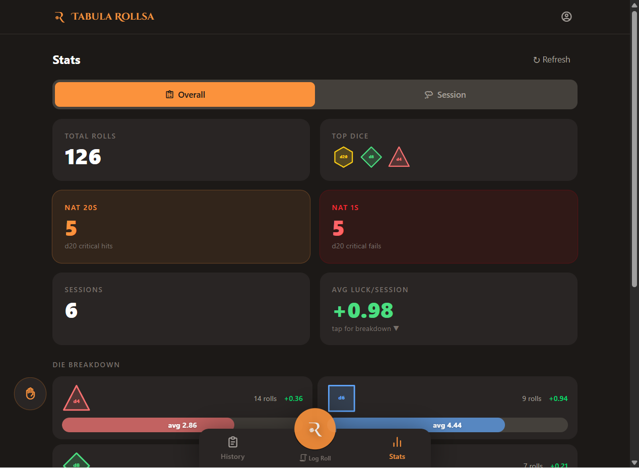Click the Stats page heading
The height and width of the screenshot is (468, 639).
click(67, 60)
